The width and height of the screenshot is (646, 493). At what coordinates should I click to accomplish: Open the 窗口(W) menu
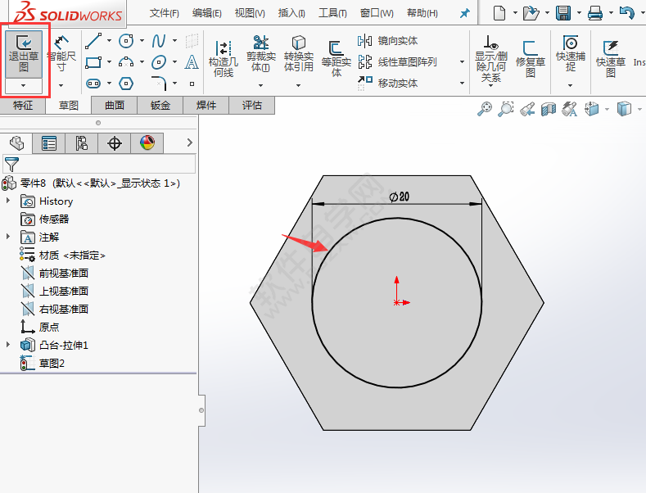click(377, 13)
